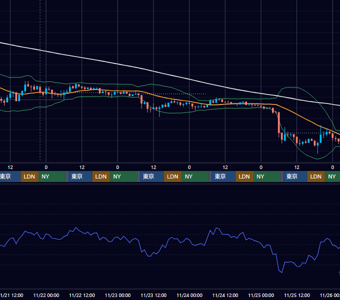Screen dimensions: 340x300
Task: Click the large red candle of the 11/25 drop
Action: click(x=279, y=122)
